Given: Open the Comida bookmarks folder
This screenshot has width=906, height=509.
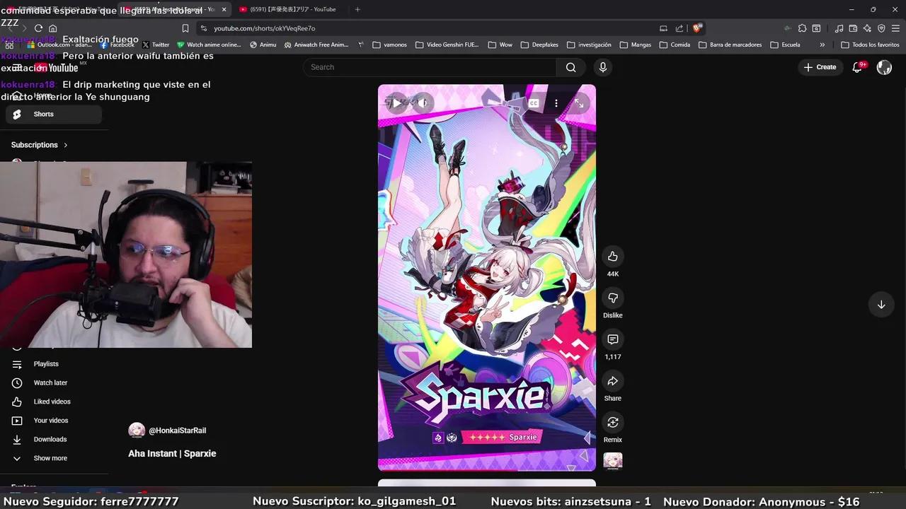Looking at the screenshot, I should click(x=675, y=45).
